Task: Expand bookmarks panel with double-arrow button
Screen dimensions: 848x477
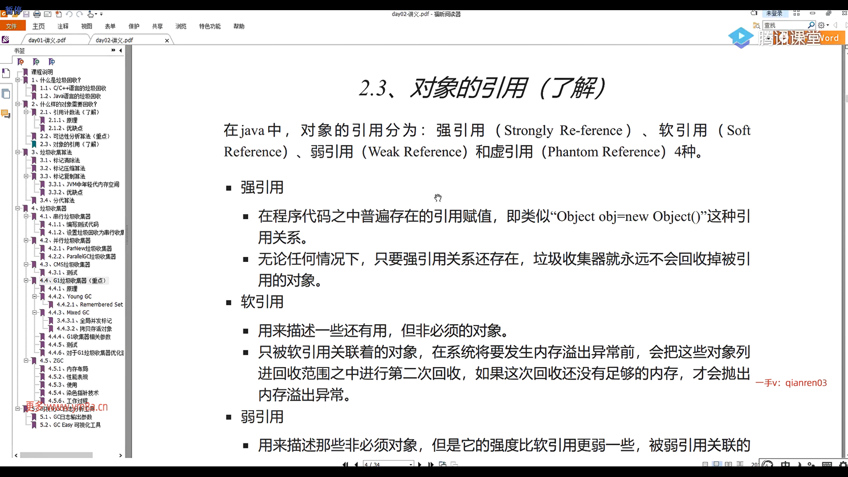Action: tap(114, 50)
